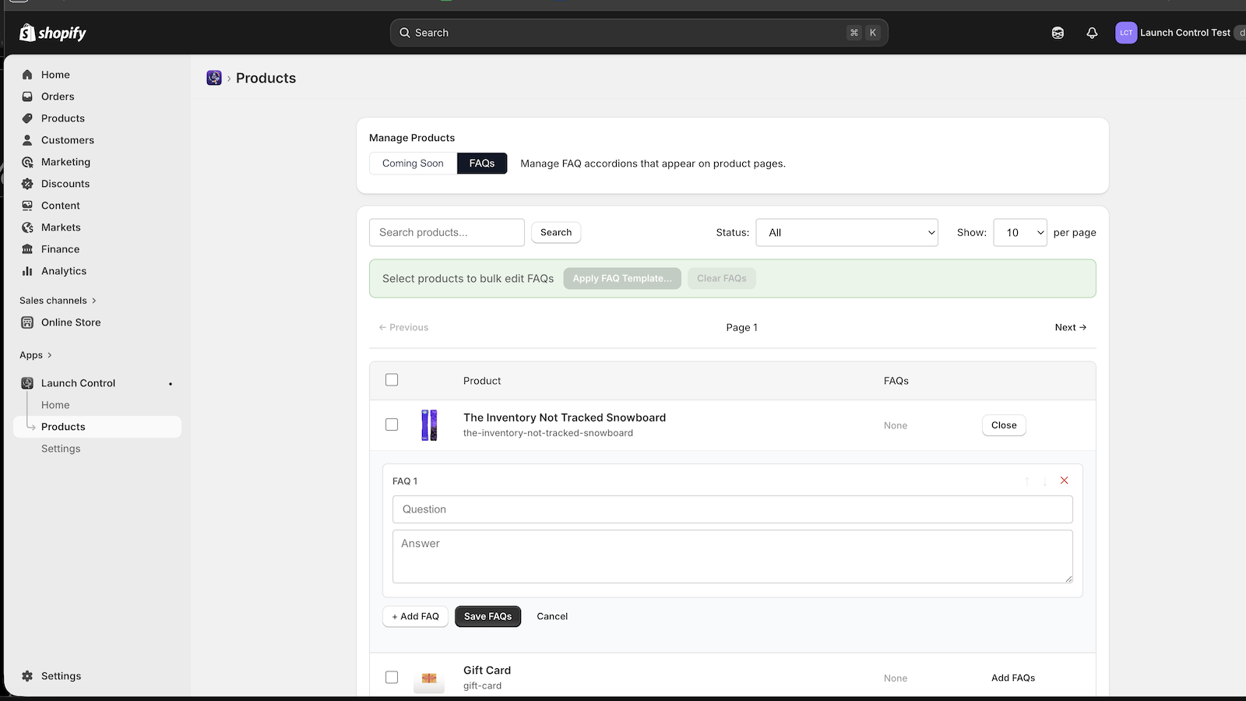Screen dimensions: 1246x701
Task: Click Add FAQs for the Gift Card product
Action: point(1012,677)
